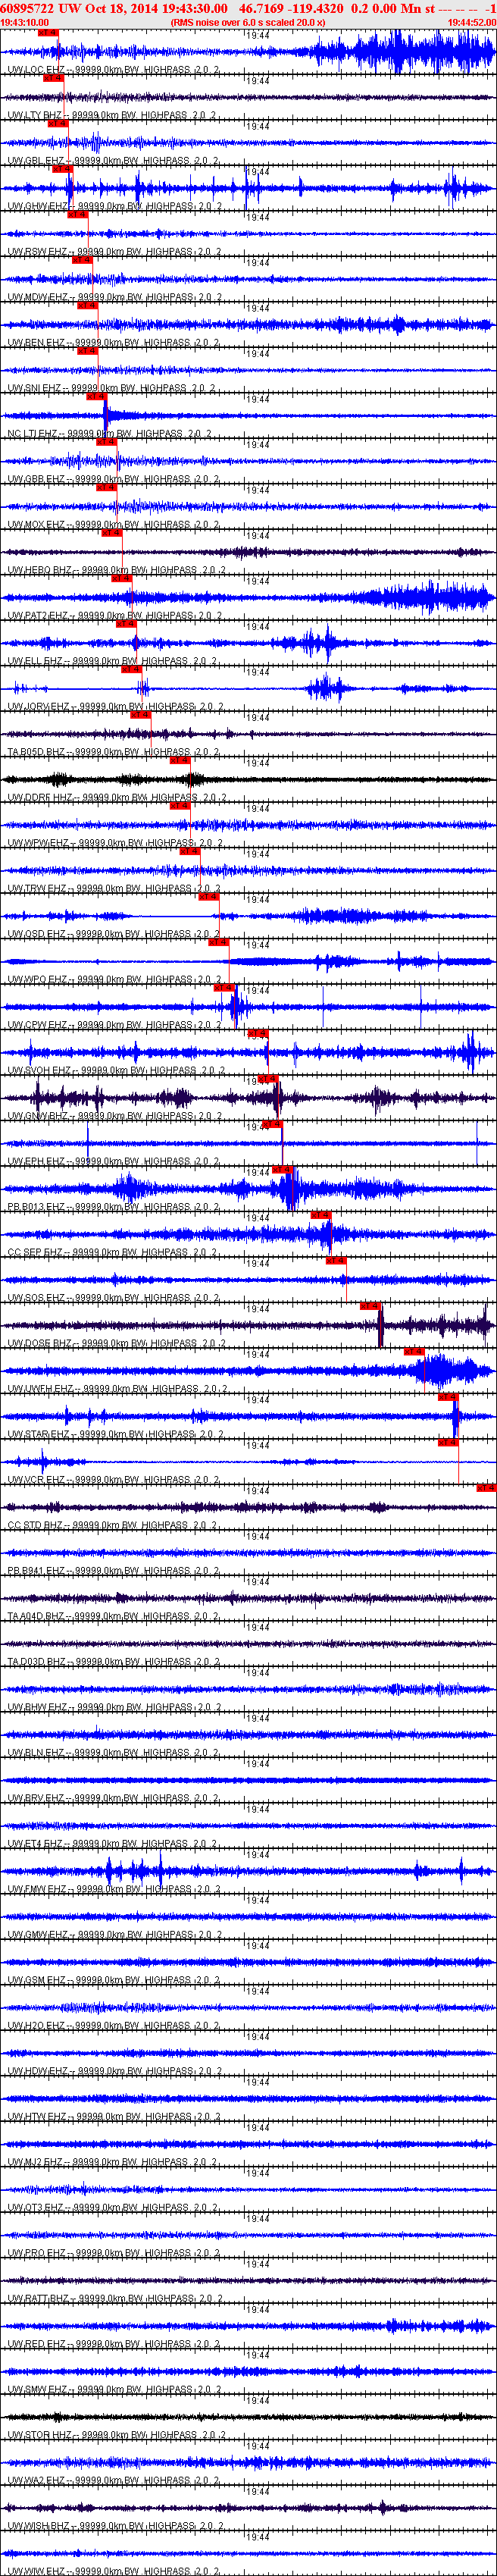Select the UW HTW EHZ trace label

click(x=114, y=2117)
